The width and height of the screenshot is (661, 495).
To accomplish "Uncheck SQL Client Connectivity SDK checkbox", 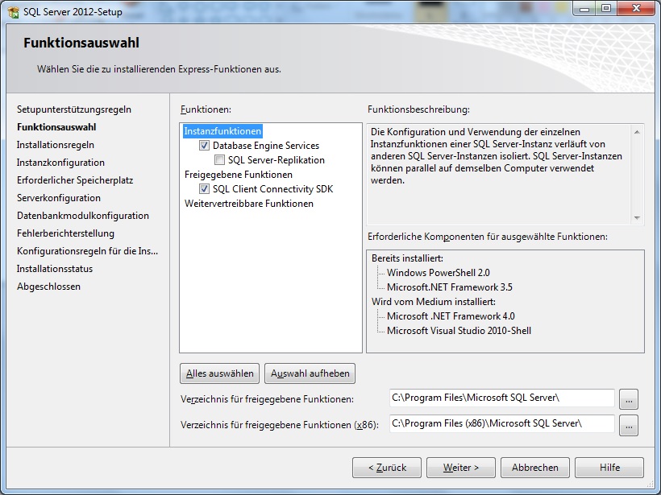I will pos(205,189).
